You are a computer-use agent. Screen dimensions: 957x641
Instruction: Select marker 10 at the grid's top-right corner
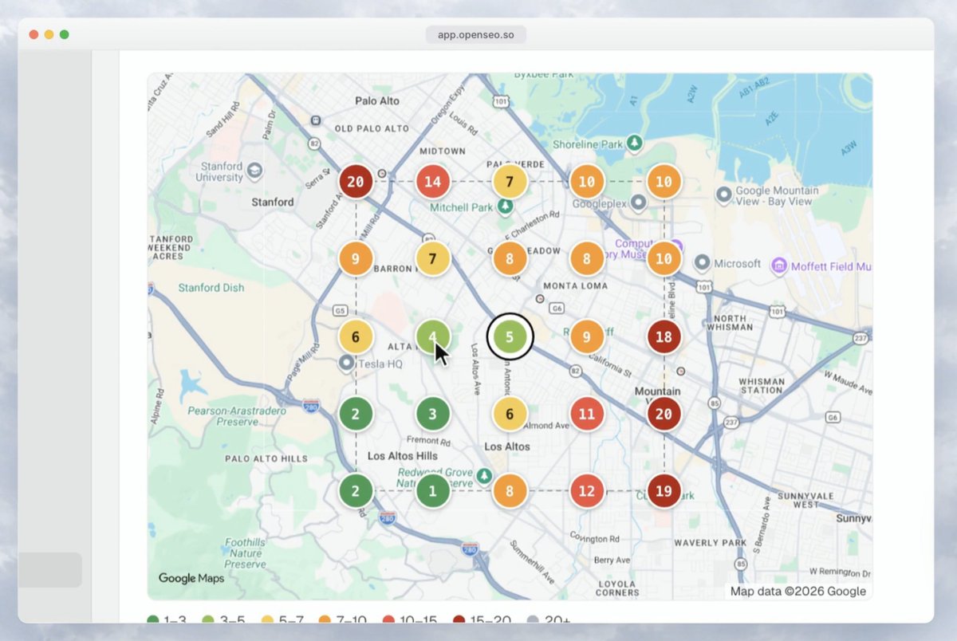click(664, 182)
